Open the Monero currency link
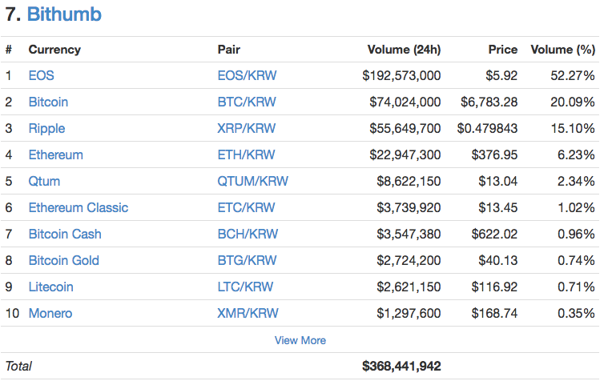 (x=50, y=313)
